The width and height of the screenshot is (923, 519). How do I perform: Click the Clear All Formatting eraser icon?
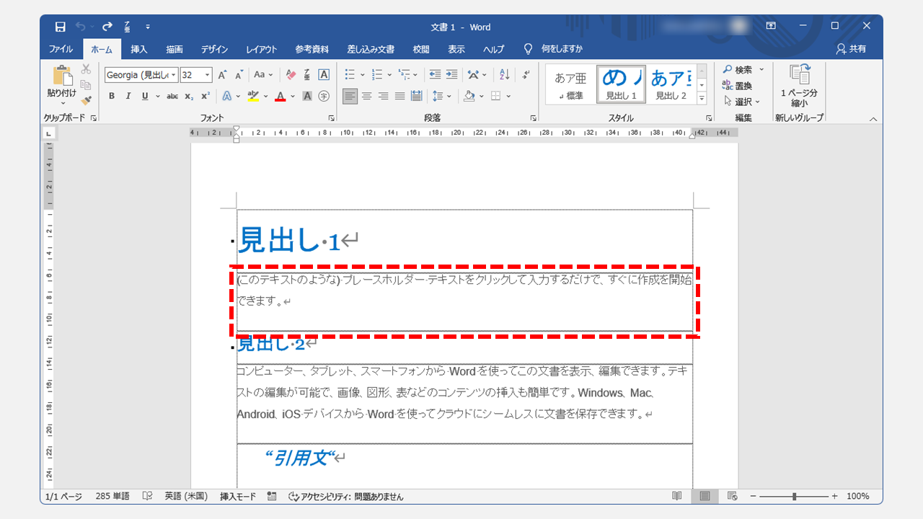click(291, 75)
